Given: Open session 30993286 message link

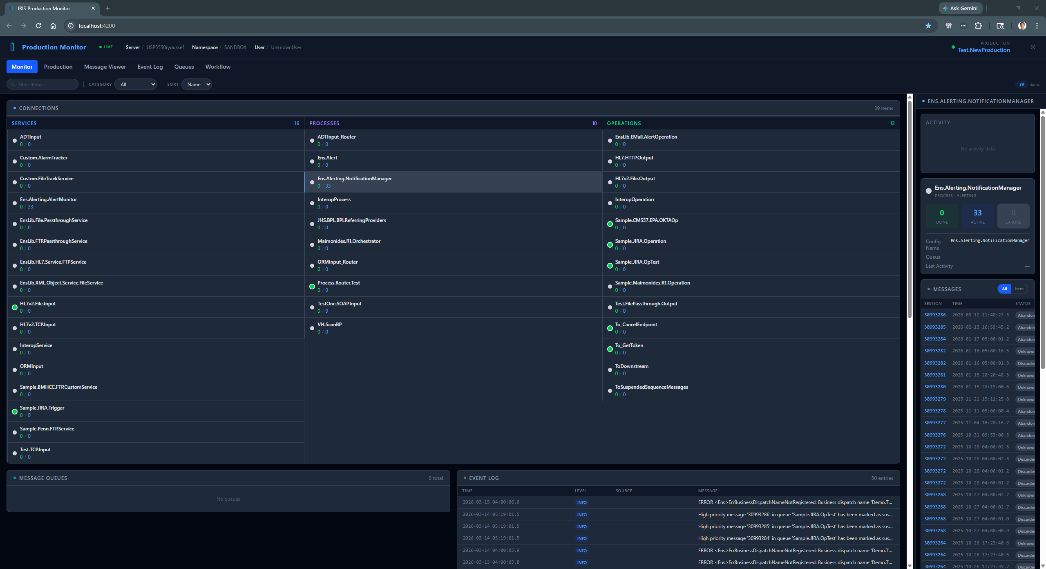Looking at the screenshot, I should 935,315.
